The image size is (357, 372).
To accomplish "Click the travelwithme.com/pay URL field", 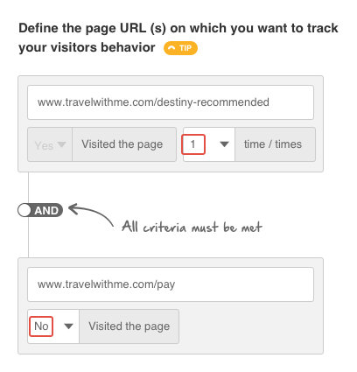I will (171, 284).
